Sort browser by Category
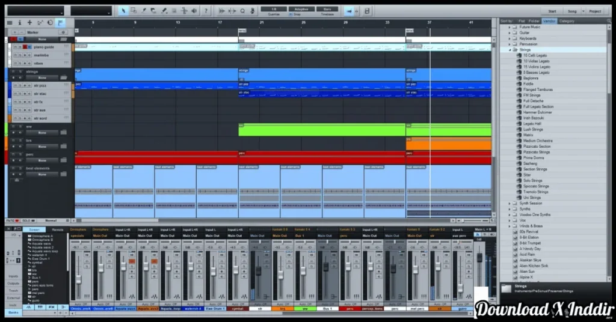Viewport: 616px width, 322px height. click(x=567, y=21)
